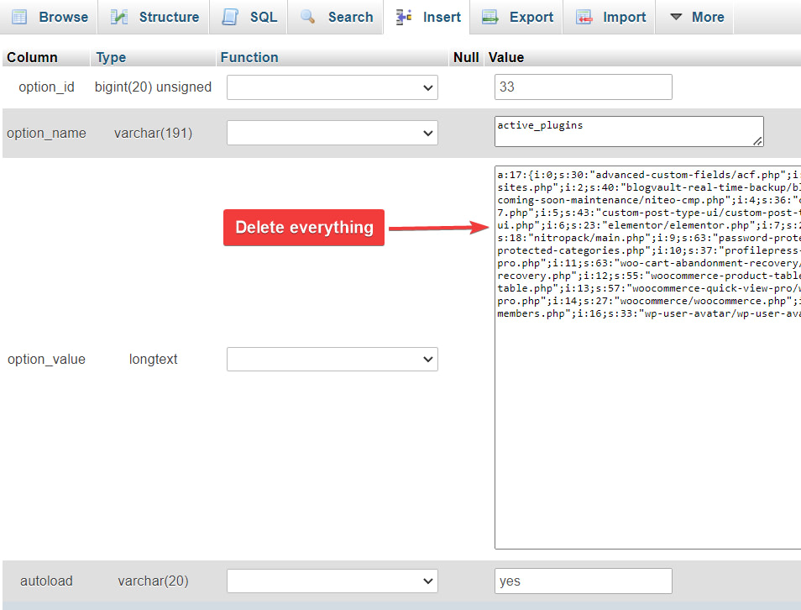Click the option_id value field showing 33
The height and width of the screenshot is (610, 801).
point(583,87)
